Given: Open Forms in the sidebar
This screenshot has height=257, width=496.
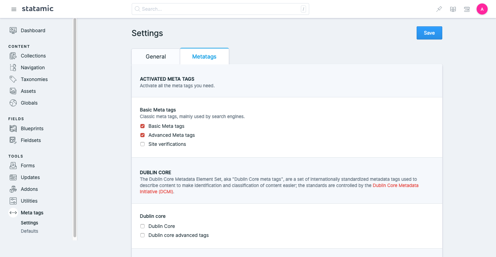Looking at the screenshot, I should [x=28, y=166].
